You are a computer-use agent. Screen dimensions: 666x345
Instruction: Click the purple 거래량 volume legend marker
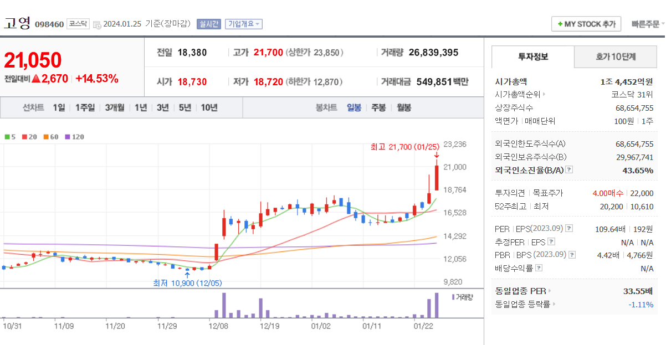454,297
